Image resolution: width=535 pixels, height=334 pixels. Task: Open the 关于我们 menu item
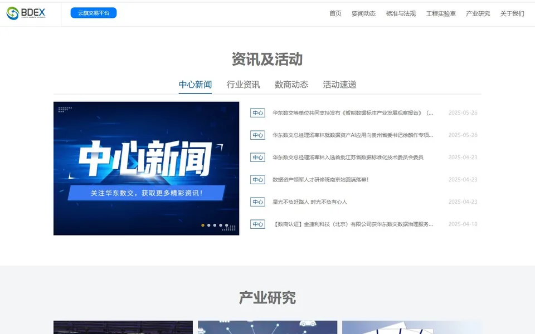point(512,13)
